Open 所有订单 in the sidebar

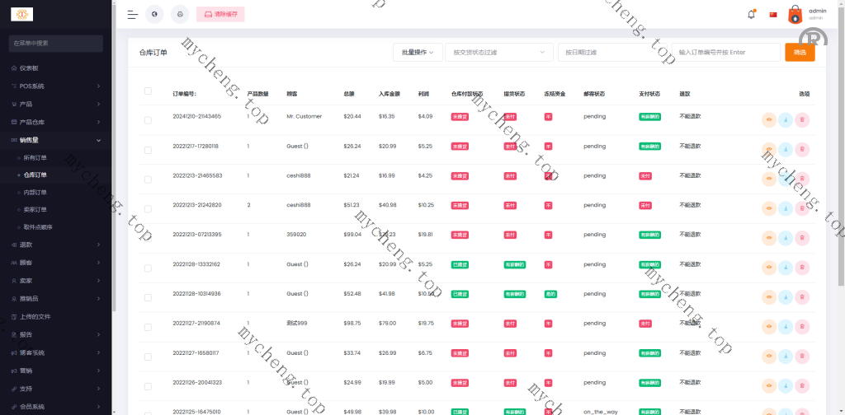[x=35, y=157]
